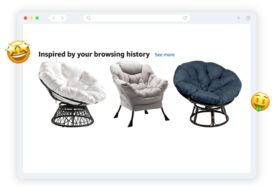Select the navy blue papasan chair
This screenshot has height=189, width=274.
point(207,94)
